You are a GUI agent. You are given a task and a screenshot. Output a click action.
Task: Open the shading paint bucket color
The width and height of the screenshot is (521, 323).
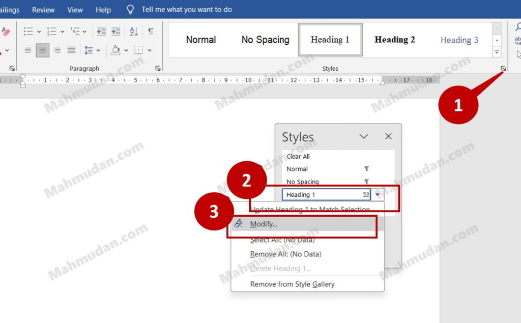(115, 50)
